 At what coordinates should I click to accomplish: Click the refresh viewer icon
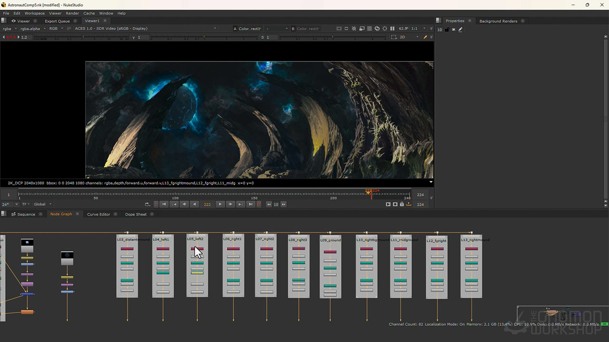377,28
